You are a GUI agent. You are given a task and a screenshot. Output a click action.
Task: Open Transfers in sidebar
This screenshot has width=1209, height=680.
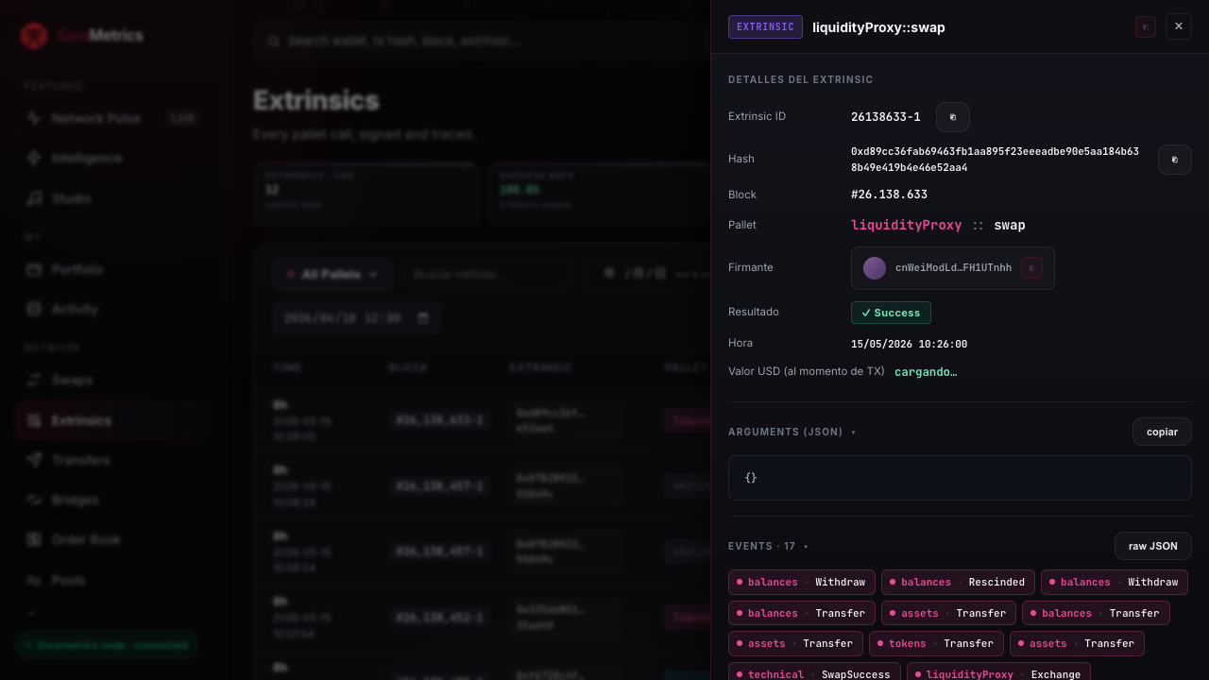[111, 460]
